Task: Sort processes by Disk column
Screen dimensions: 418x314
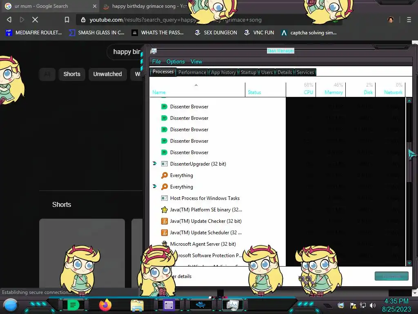Action: coord(361,90)
